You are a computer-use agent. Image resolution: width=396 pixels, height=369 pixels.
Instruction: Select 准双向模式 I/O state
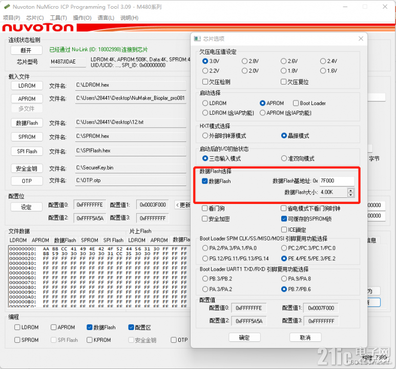(298, 158)
